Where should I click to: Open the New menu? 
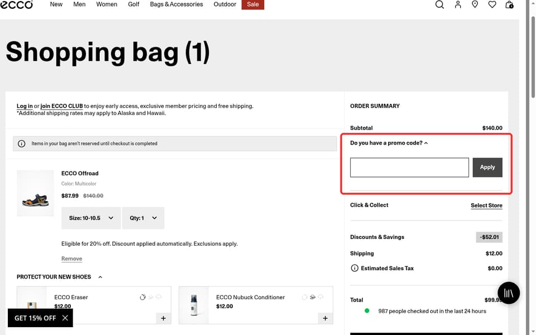click(x=56, y=4)
